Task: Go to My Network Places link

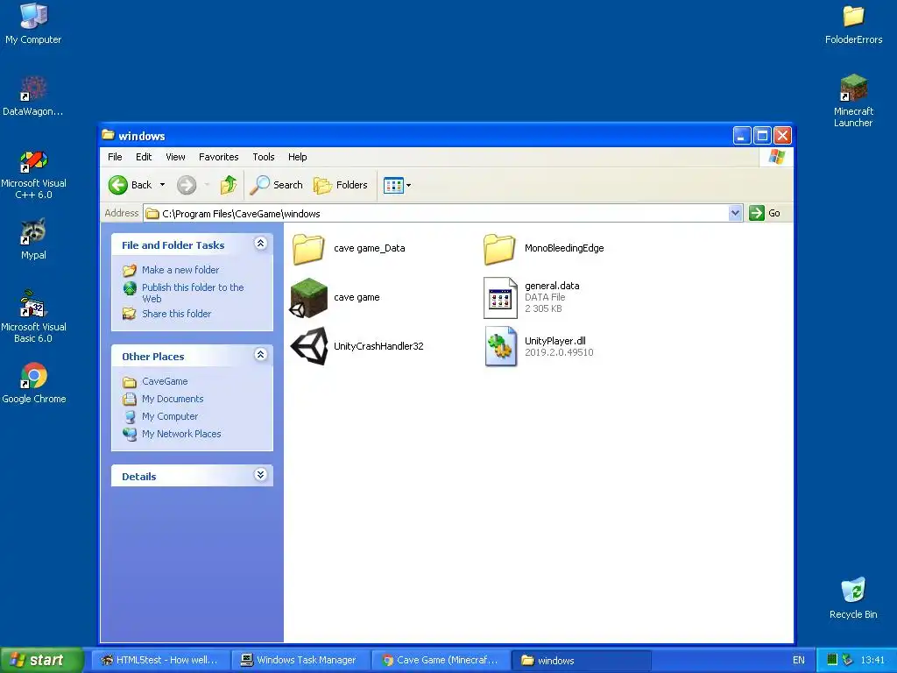Action: [x=181, y=434]
